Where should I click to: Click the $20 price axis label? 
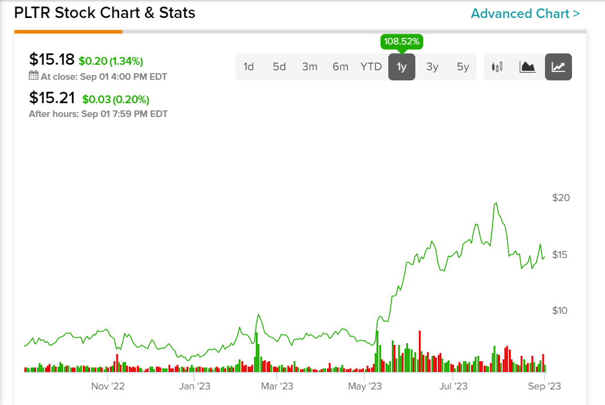click(561, 198)
